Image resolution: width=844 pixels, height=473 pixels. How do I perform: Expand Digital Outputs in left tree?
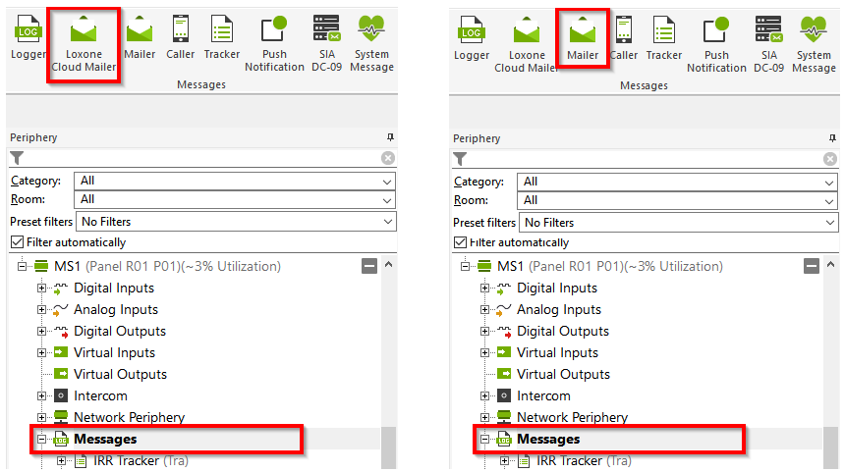coord(41,331)
